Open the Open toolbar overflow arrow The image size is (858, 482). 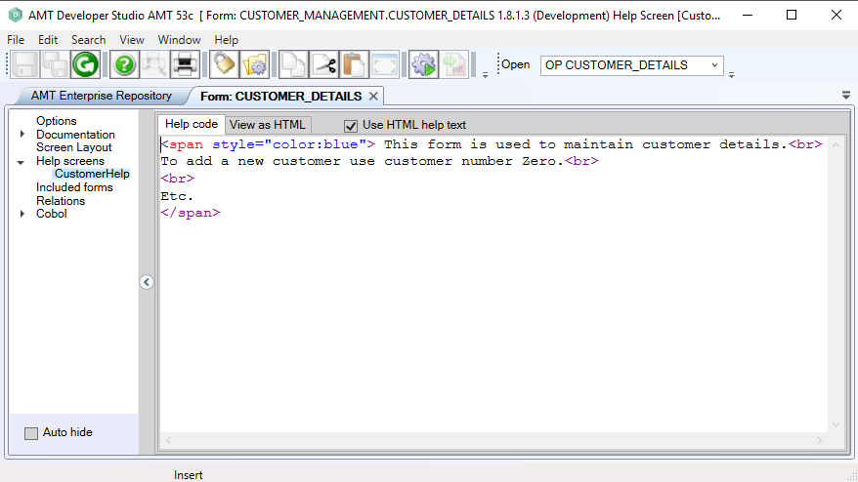coord(731,75)
